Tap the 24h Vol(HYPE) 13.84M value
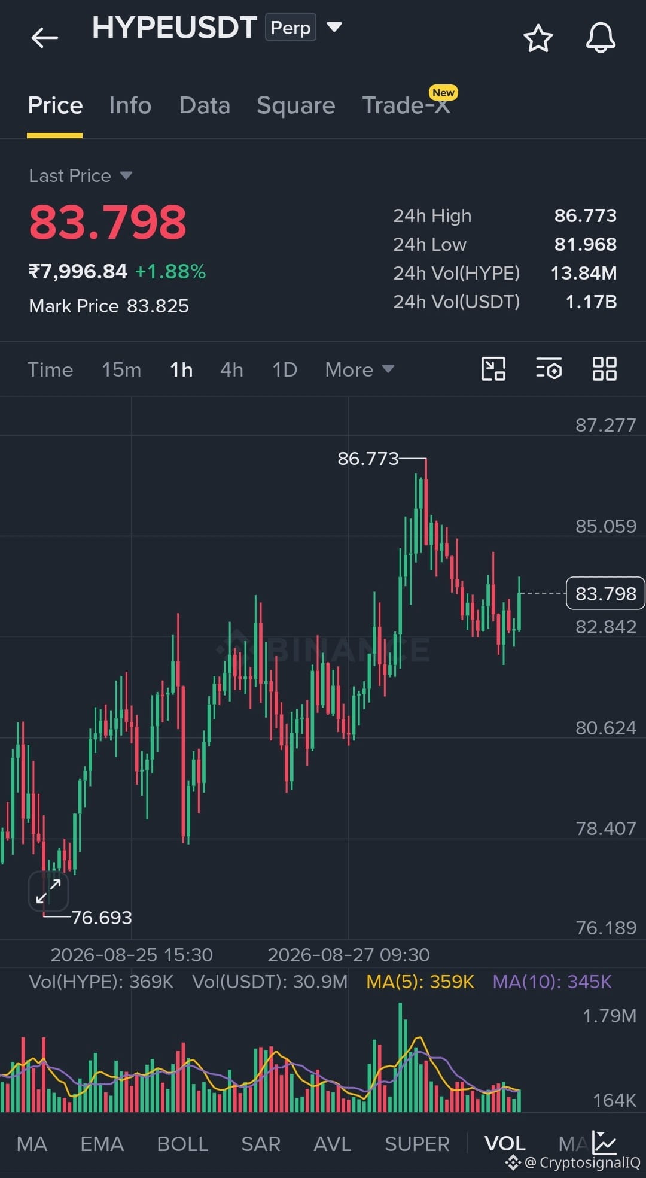This screenshot has width=646, height=1178. 584,273
